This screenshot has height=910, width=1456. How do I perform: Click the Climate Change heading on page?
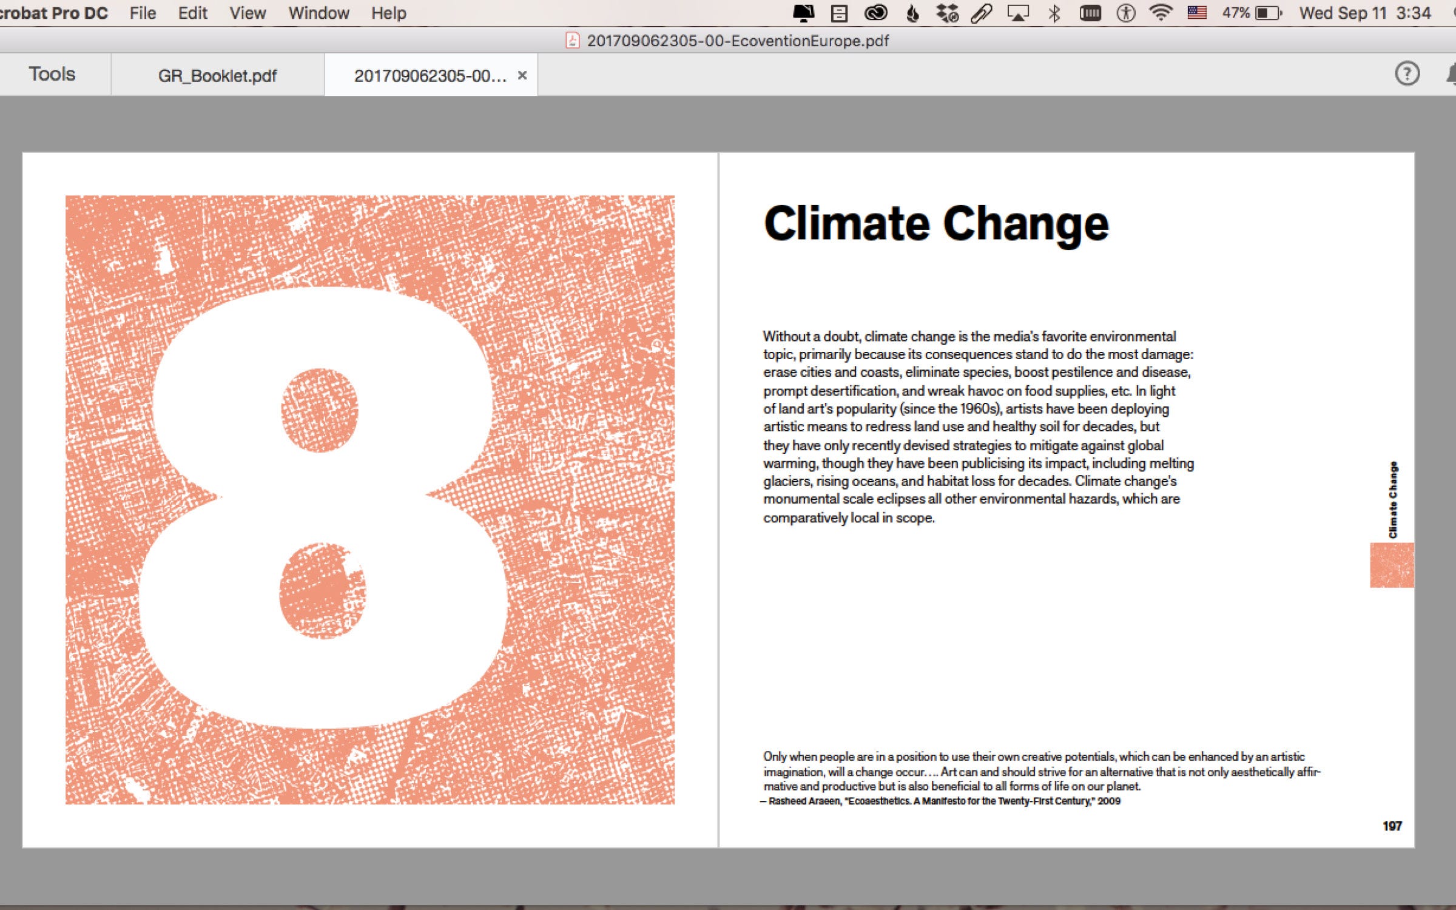coord(935,224)
